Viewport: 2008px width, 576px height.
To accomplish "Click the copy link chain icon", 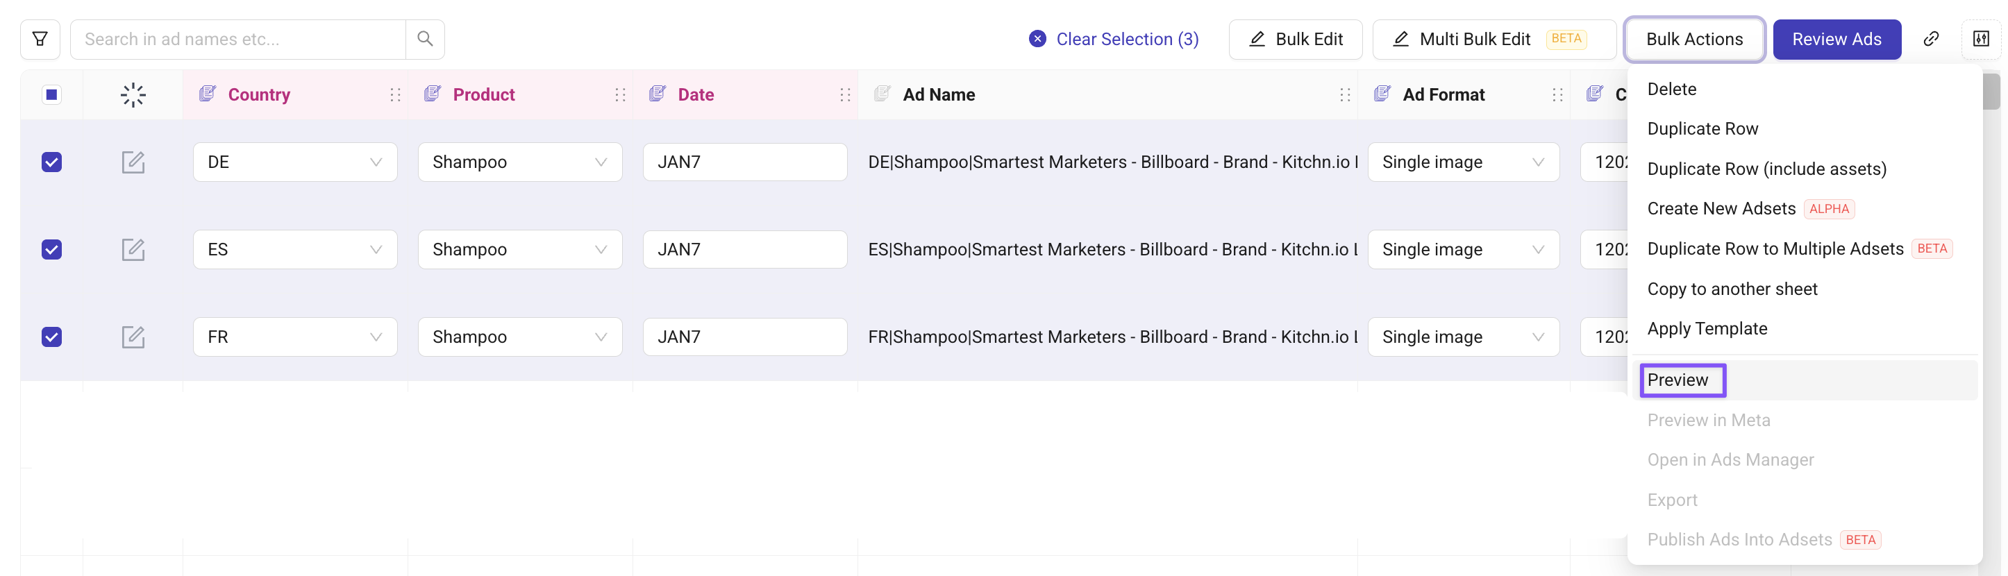I will tap(1931, 39).
